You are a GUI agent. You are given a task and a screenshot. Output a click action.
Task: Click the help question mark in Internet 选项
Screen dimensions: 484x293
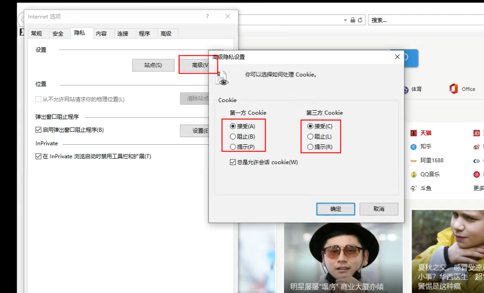coord(207,16)
